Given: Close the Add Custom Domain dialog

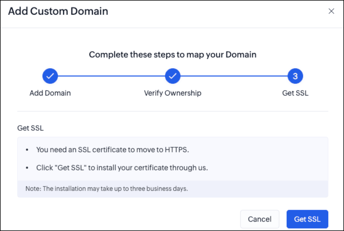Looking at the screenshot, I should pyautogui.click(x=331, y=11).
